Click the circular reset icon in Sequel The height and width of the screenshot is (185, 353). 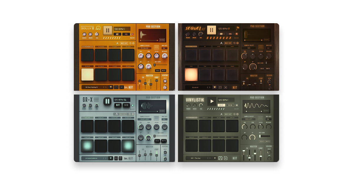(234, 43)
